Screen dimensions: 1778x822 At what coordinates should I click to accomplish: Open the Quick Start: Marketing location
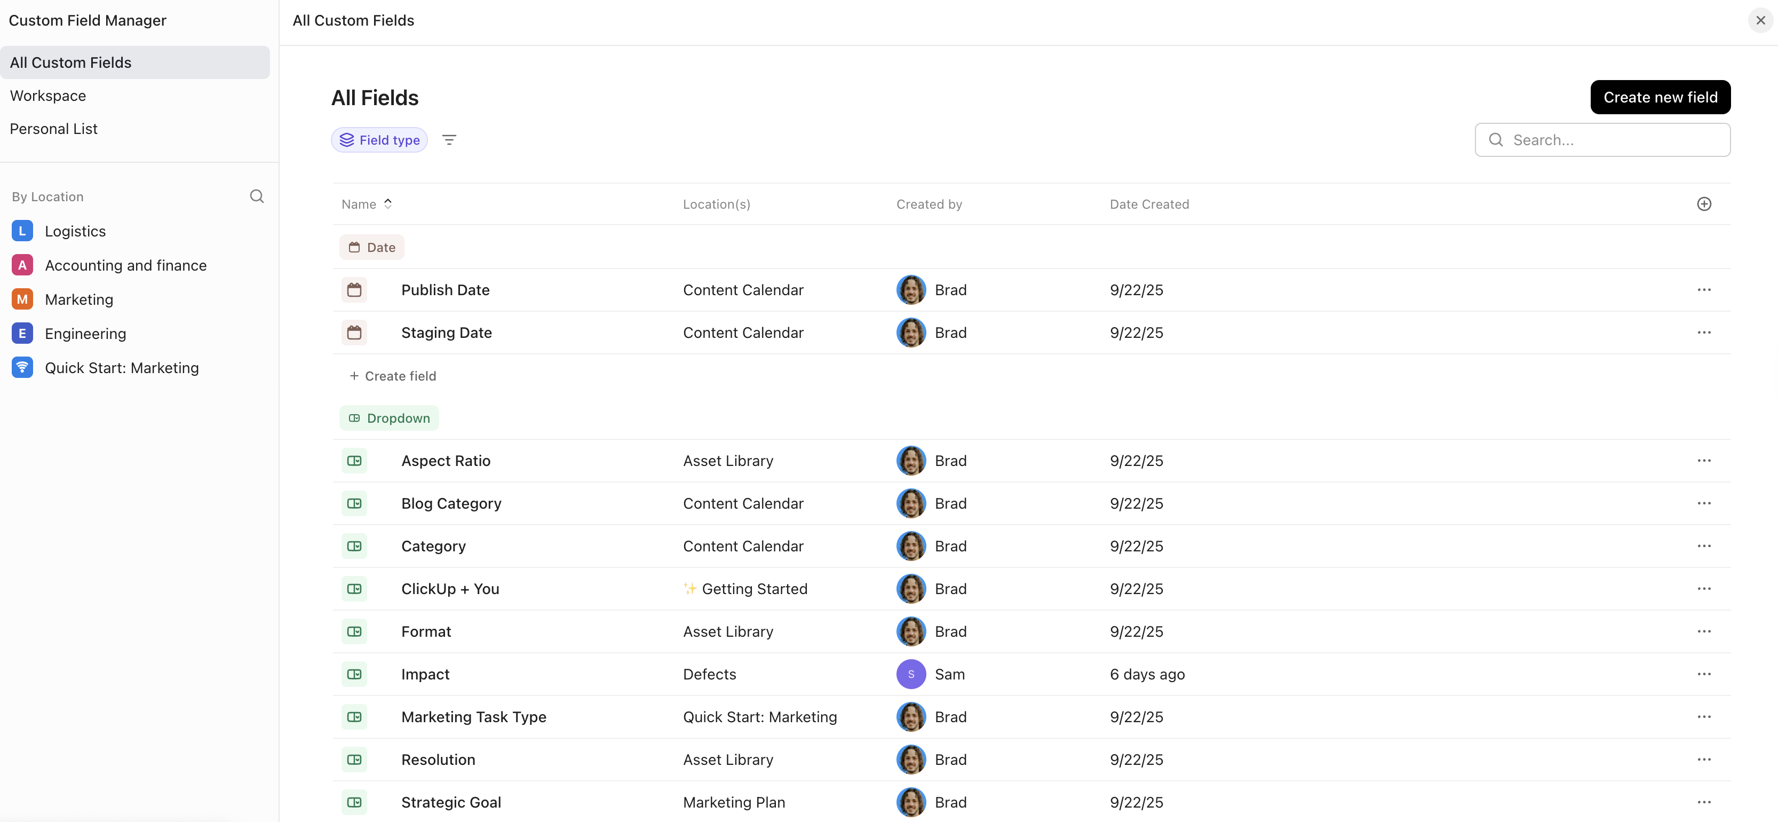(122, 367)
